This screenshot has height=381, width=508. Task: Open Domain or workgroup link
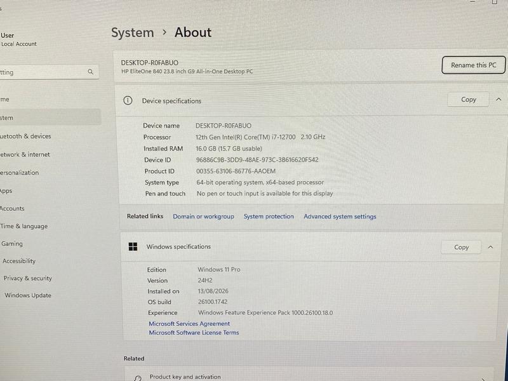click(x=203, y=217)
